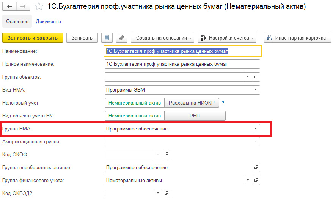Image resolution: width=333 pixels, height=200 pixels.
Task: Expand the Амортизационная группа dropdown
Action: (x=256, y=141)
